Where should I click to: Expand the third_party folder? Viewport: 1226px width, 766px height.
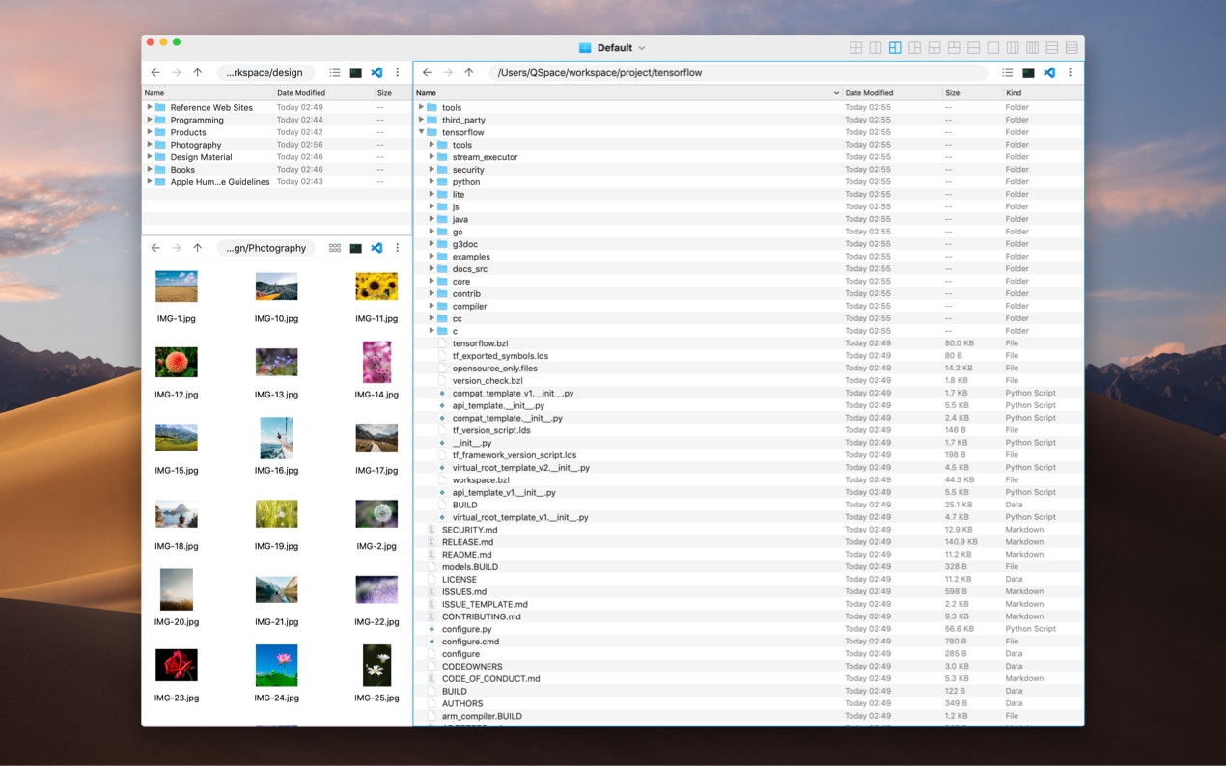point(422,120)
